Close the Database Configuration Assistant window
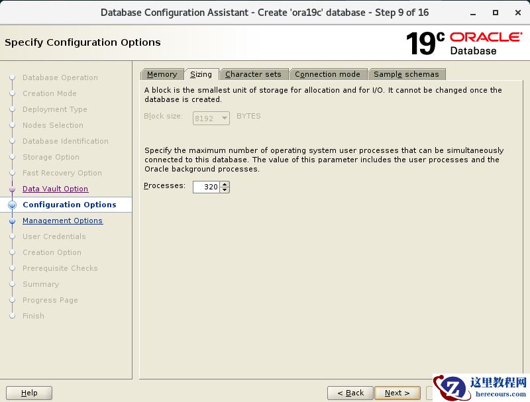The height and width of the screenshot is (402, 530). [518, 13]
